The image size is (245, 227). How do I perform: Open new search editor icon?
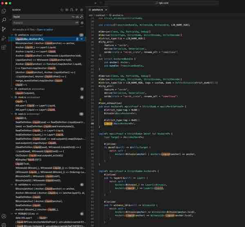(72, 10)
